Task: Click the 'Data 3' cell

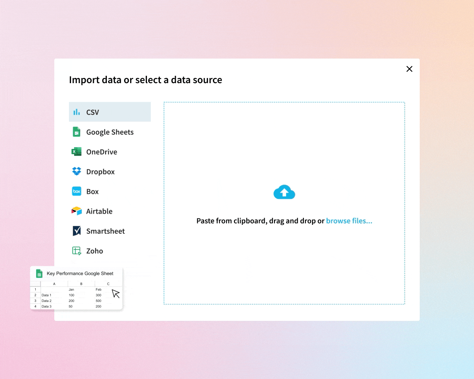Action: click(47, 307)
